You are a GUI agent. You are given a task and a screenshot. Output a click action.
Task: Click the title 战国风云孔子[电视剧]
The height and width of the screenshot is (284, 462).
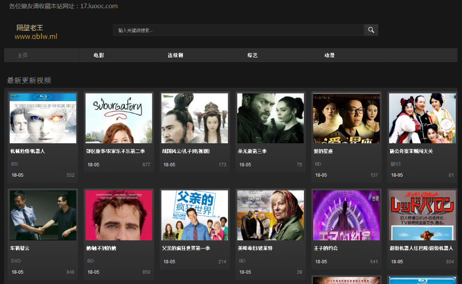[x=186, y=152]
